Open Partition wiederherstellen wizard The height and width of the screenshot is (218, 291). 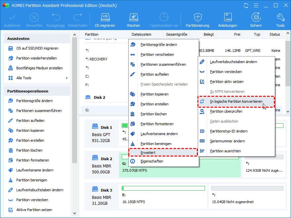tap(36, 58)
